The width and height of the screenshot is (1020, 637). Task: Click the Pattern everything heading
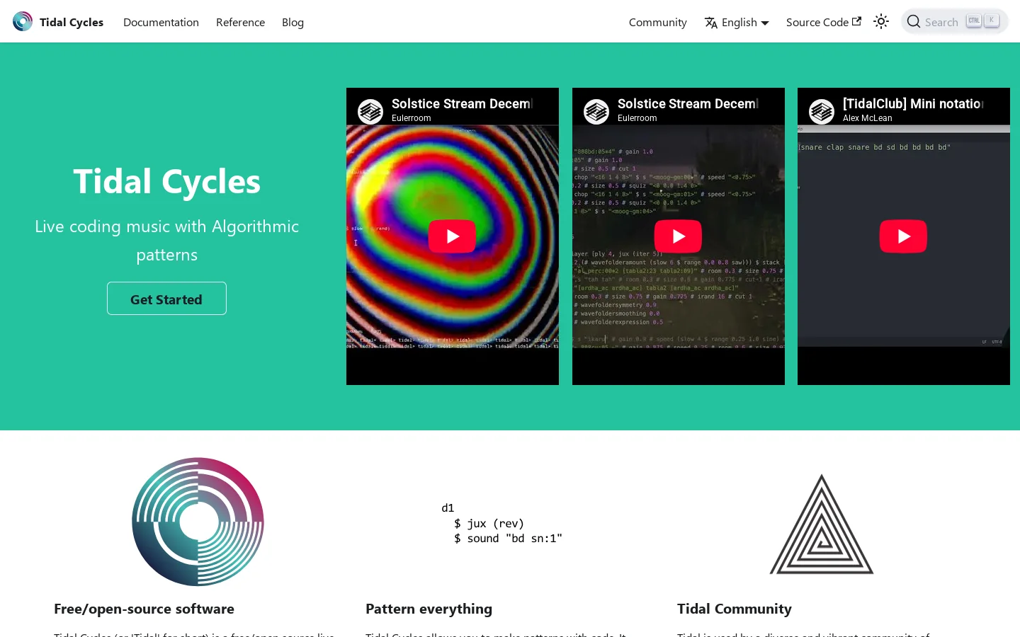[429, 609]
